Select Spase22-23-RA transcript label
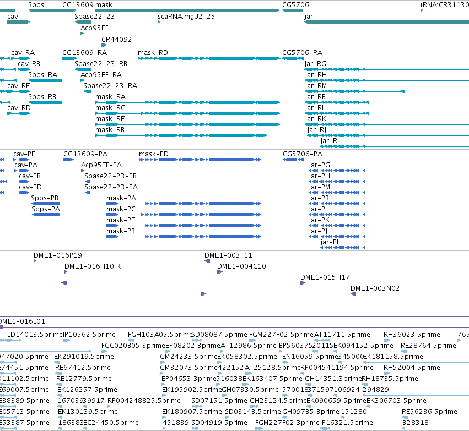 pyautogui.click(x=110, y=86)
